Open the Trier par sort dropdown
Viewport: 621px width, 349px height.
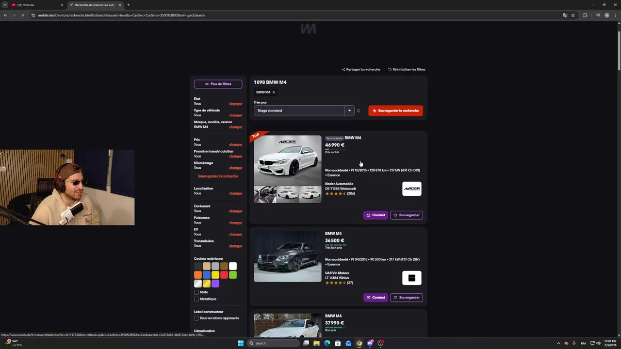[x=304, y=111]
